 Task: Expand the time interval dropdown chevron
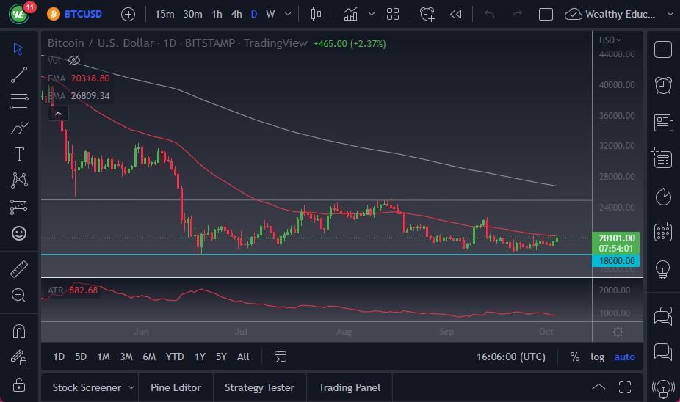287,14
